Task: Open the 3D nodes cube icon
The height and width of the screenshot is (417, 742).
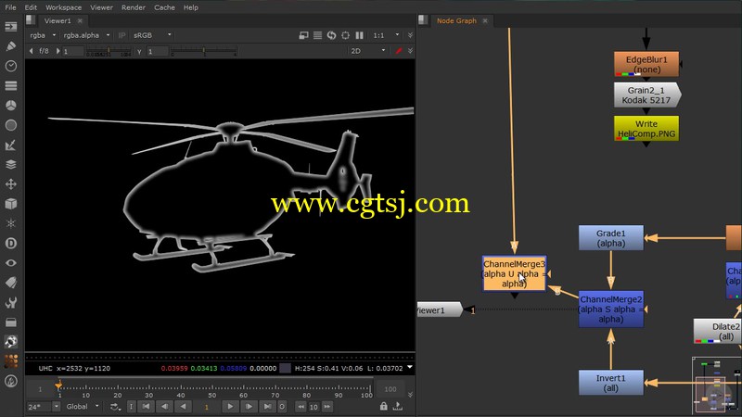Action: pyautogui.click(x=10, y=204)
